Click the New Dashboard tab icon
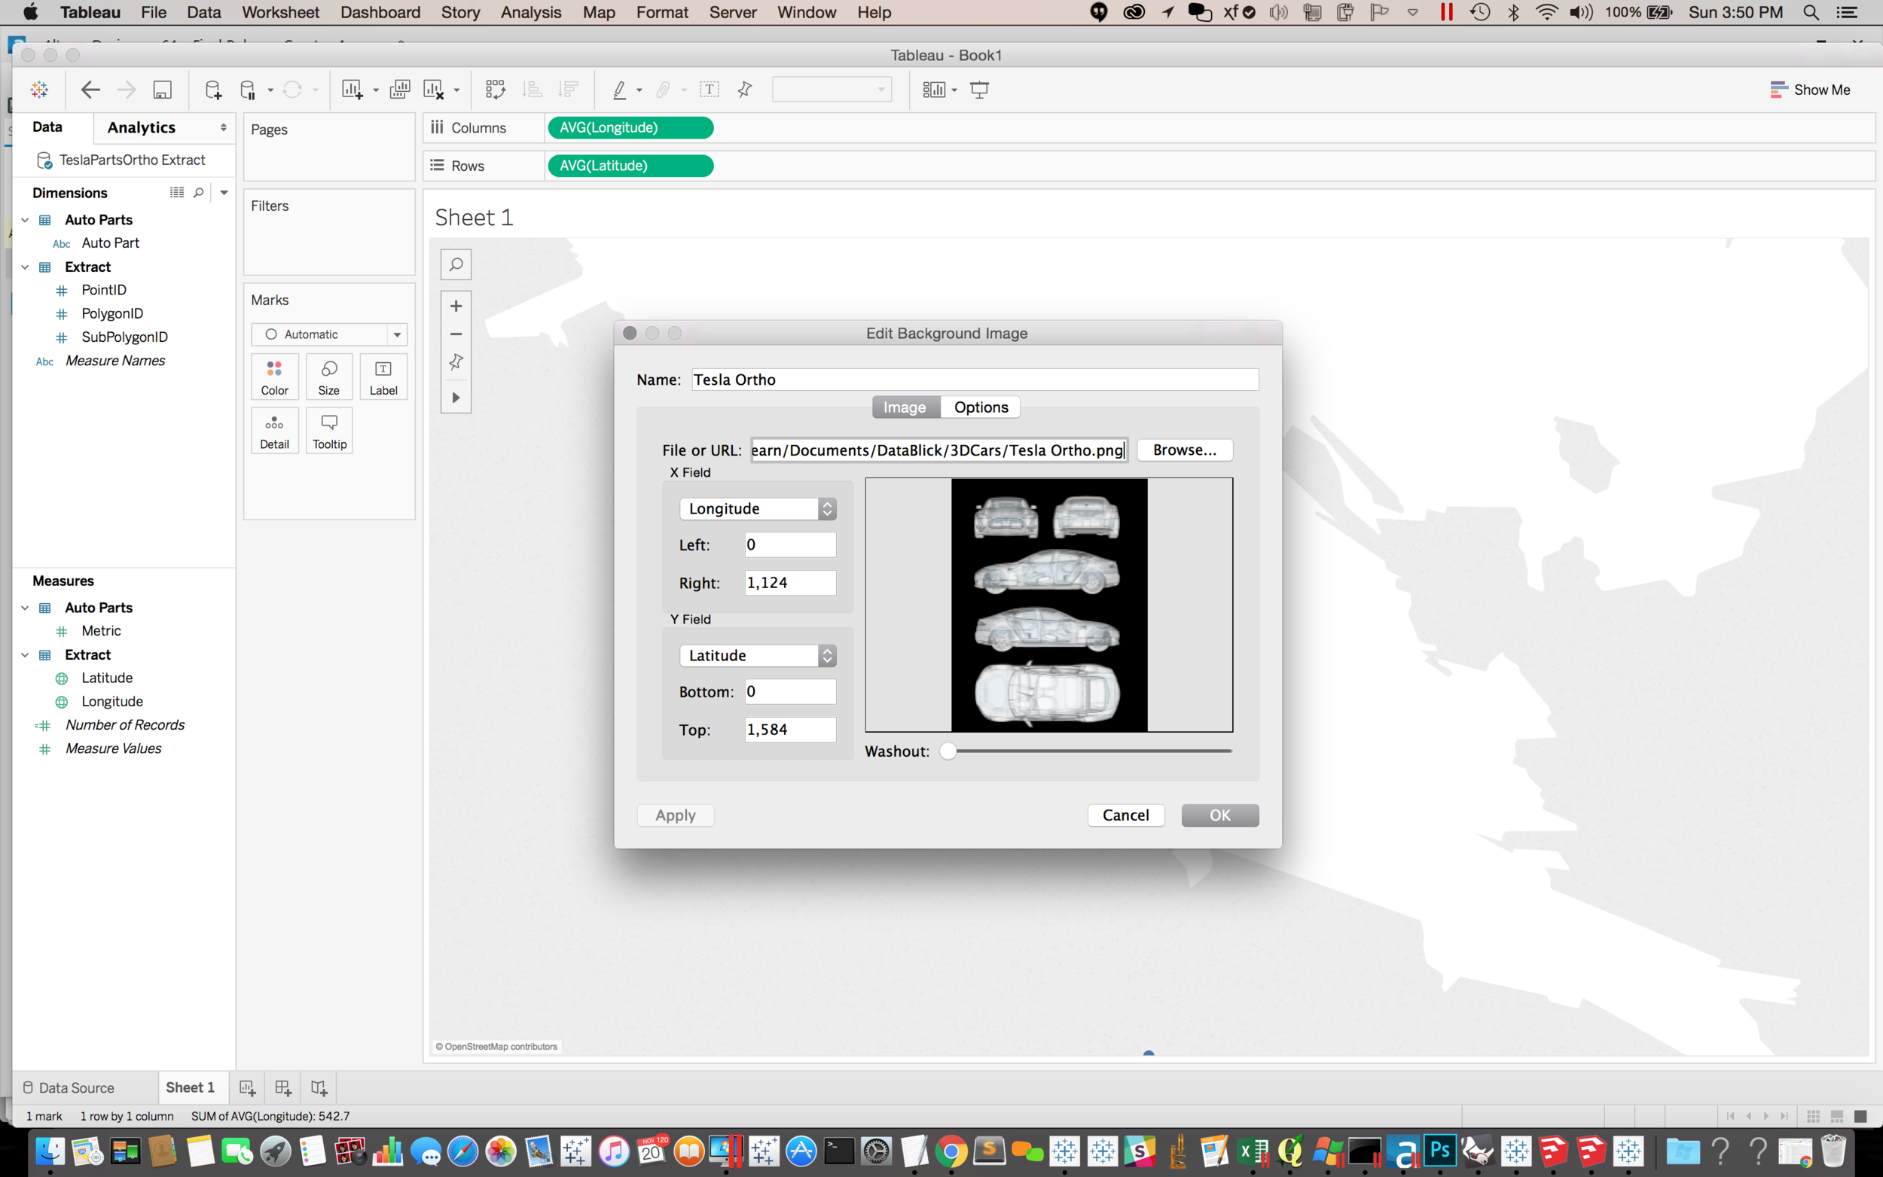This screenshot has height=1177, width=1883. 282,1087
